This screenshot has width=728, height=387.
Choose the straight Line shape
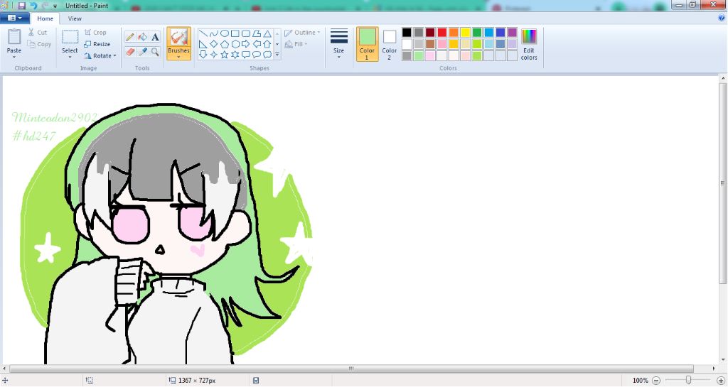pyautogui.click(x=203, y=33)
